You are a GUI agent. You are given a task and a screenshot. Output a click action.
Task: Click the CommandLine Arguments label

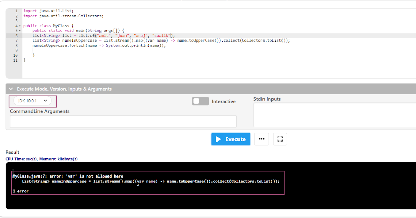[x=40, y=111]
